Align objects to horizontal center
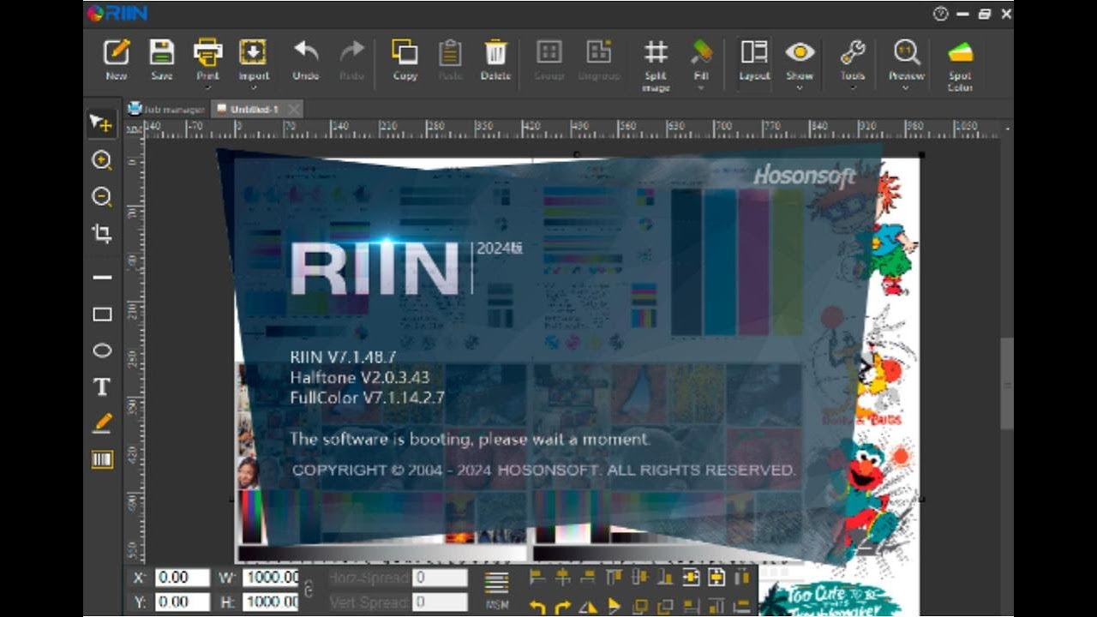The height and width of the screenshot is (617, 1097). point(563,578)
